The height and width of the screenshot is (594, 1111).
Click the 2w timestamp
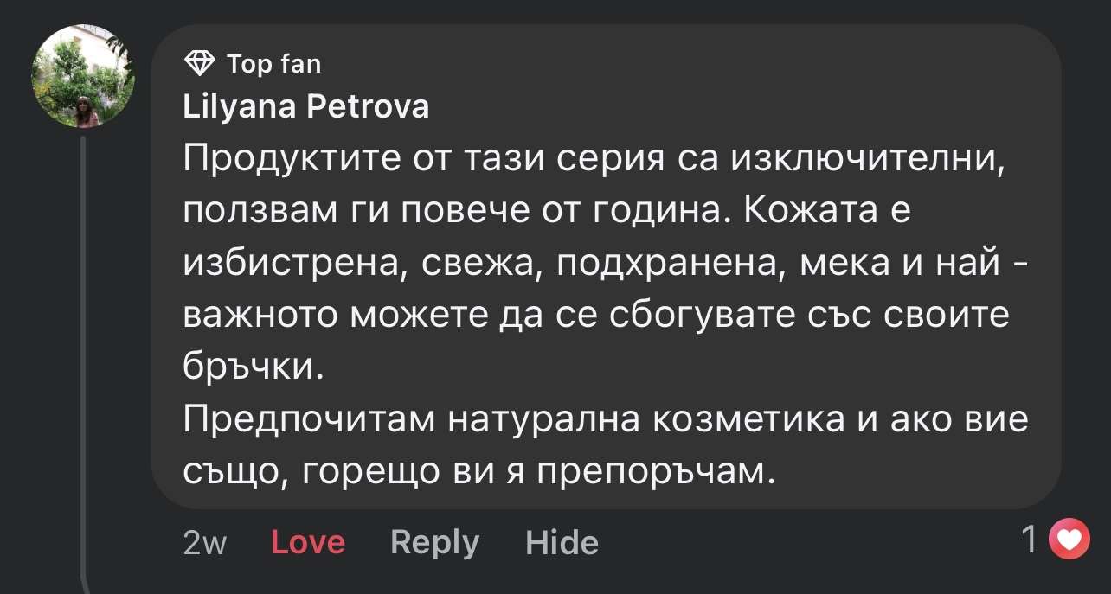coord(204,542)
